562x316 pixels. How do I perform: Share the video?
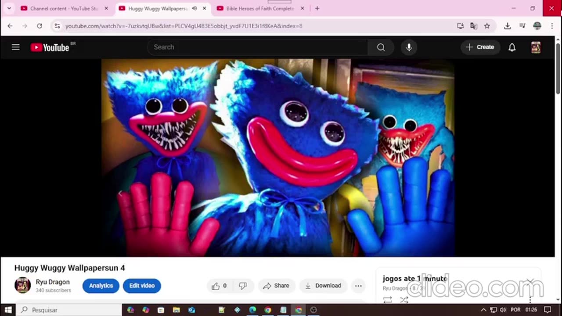276,286
